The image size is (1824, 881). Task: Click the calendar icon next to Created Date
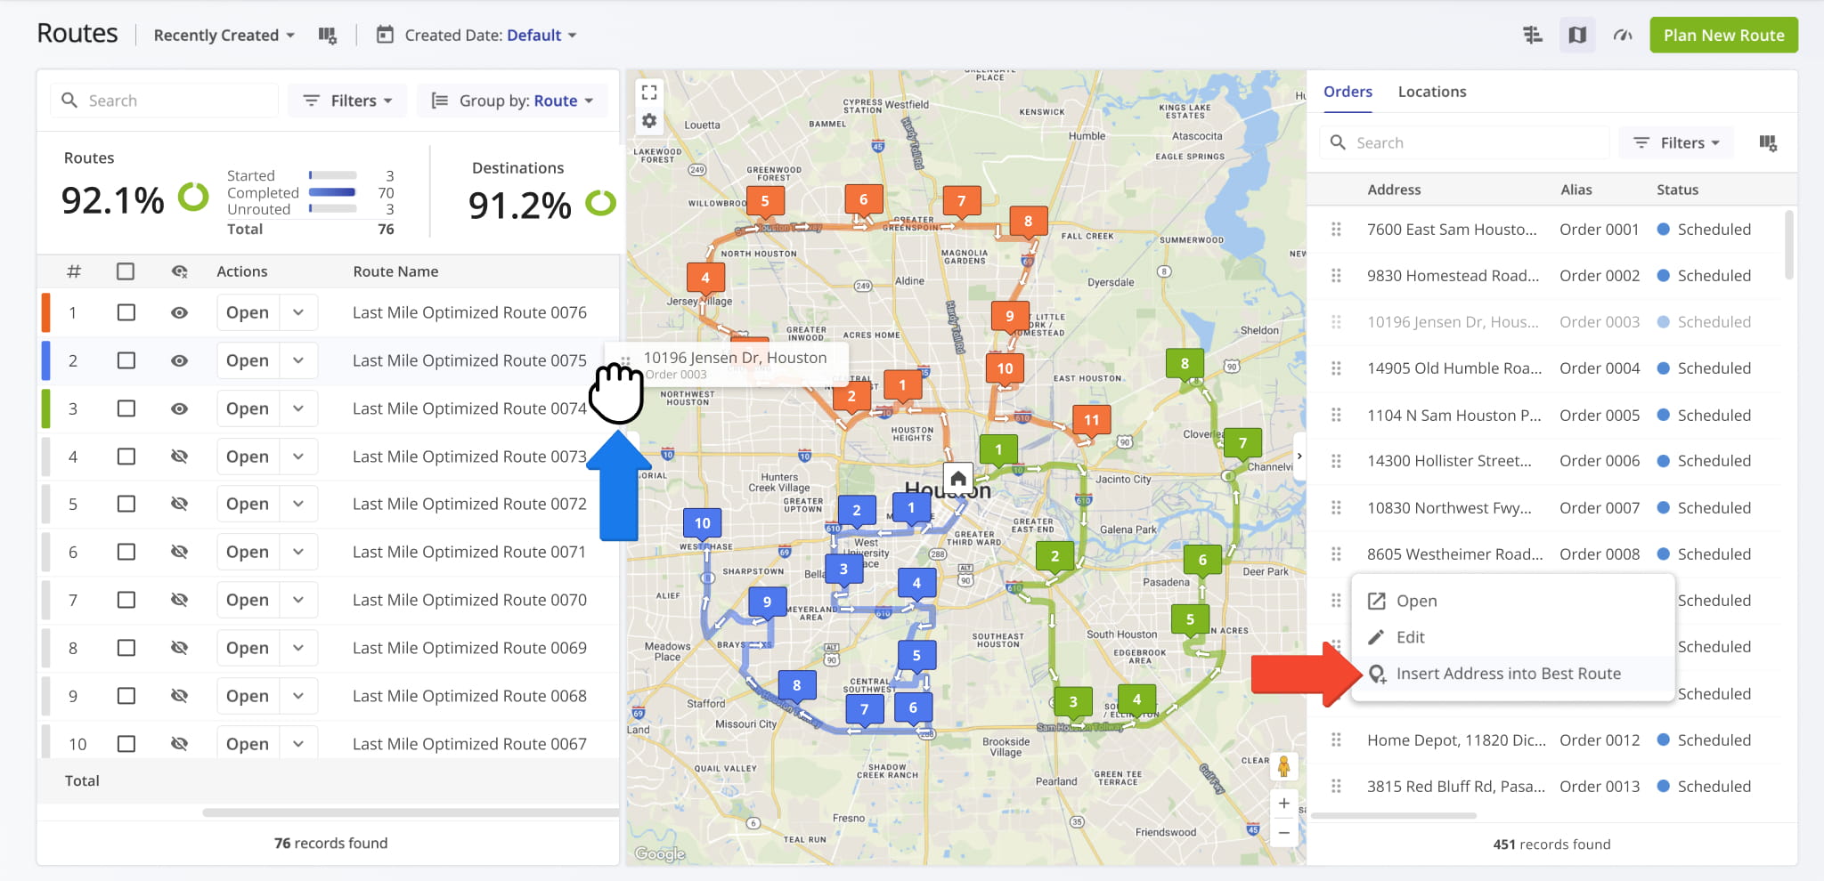[385, 35]
